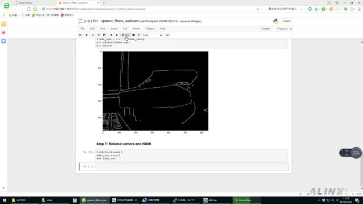Open the browser main menu icon
The width and height of the screenshot is (363, 204).
(x=359, y=9)
